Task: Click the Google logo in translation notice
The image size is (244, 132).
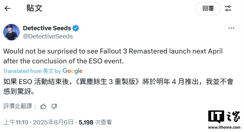Action: [72, 71]
